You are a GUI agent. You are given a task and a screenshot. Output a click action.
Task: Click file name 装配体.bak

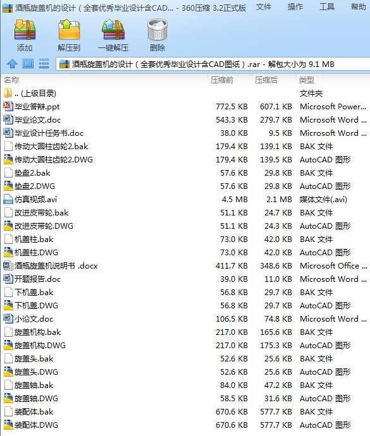pos(34,412)
